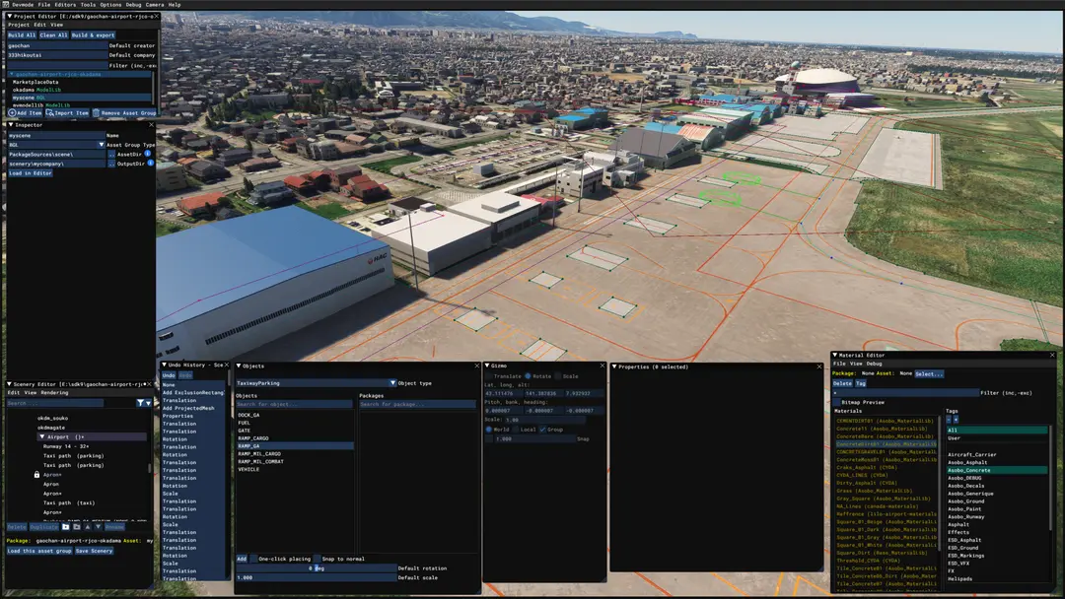Select Runway 14 - 32 in scenery tree
This screenshot has width=1065, height=599.
coord(66,446)
